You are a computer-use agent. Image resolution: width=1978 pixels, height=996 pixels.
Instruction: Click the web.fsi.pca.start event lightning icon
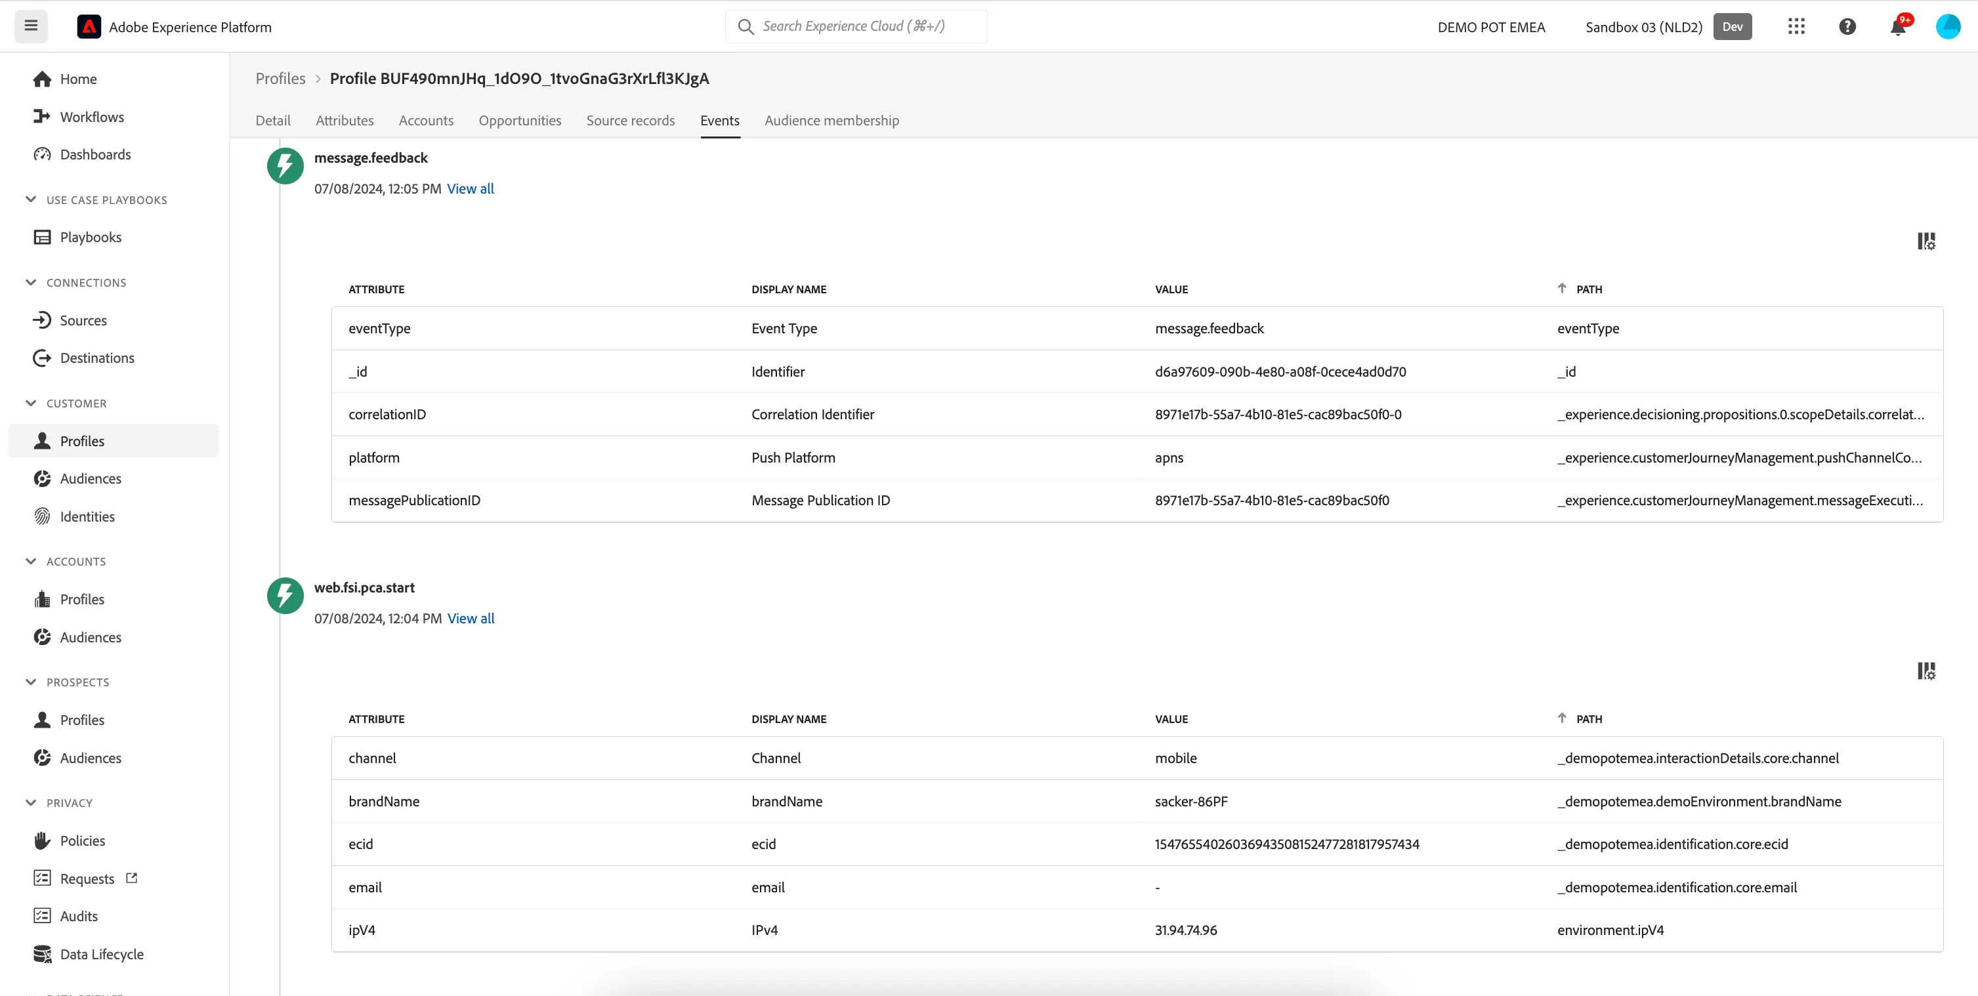click(285, 596)
